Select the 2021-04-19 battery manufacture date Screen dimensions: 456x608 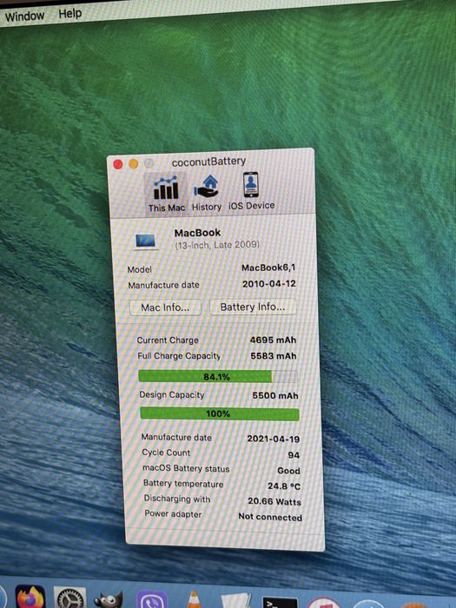click(274, 439)
